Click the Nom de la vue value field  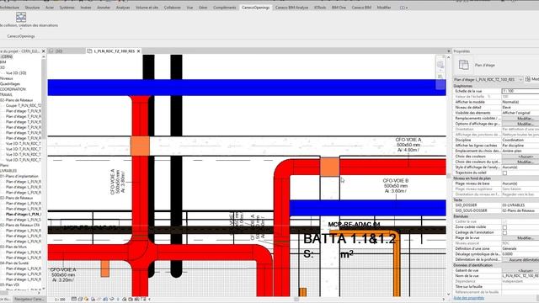pyautogui.click(x=520, y=276)
